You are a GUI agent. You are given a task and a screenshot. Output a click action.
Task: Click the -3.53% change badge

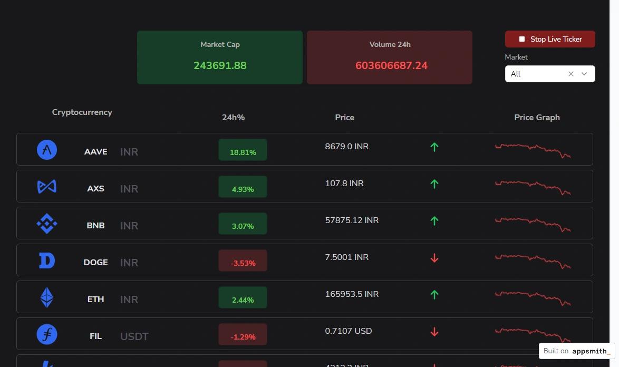[243, 260]
